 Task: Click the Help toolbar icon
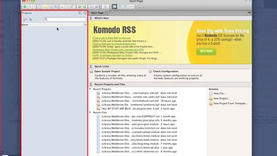(x=96, y=7)
